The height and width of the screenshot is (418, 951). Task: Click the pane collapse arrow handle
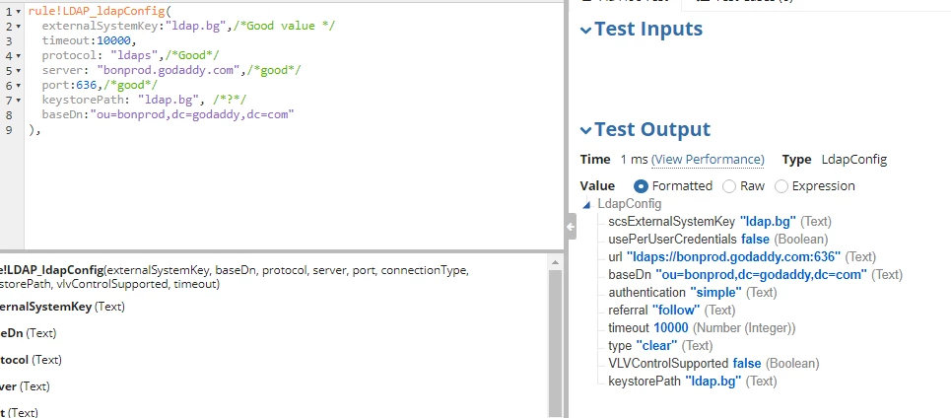click(571, 227)
